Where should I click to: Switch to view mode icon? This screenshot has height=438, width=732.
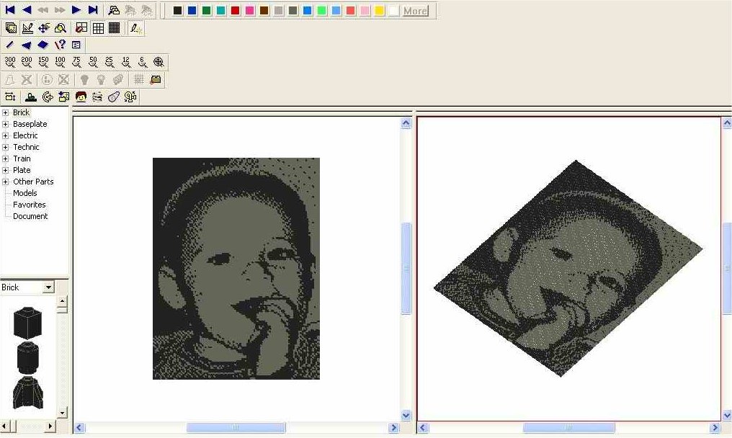[x=10, y=28]
